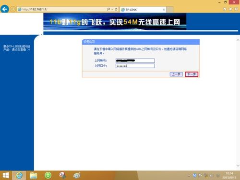
Task: Click the previous step button (上一步)
Action: [176, 74]
